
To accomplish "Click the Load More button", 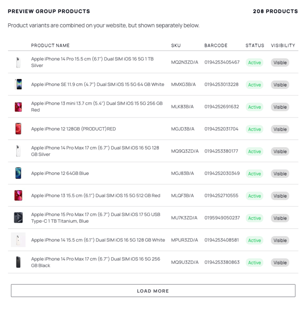I will click(153, 291).
